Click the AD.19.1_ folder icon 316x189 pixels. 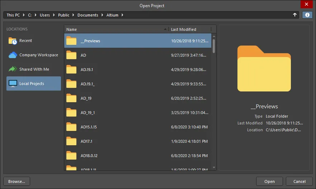[x=71, y=84]
